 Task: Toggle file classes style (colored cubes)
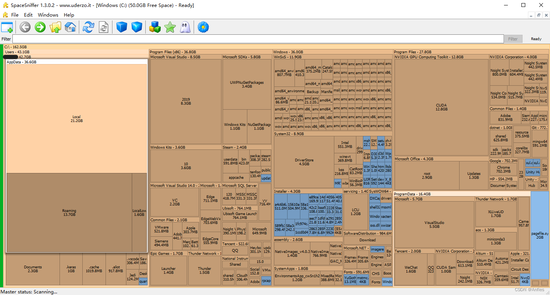155,27
